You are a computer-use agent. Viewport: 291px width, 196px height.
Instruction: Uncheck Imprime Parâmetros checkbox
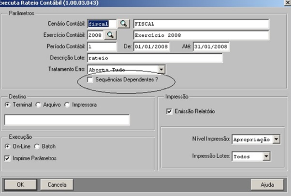pyautogui.click(x=7, y=158)
